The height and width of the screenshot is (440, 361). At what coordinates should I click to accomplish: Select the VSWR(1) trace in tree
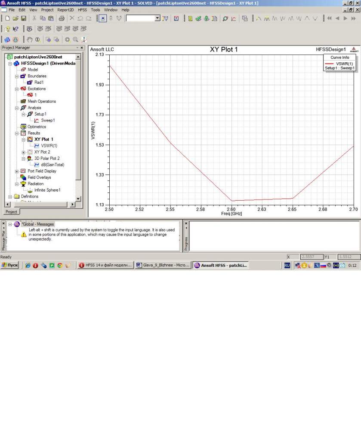point(49,146)
